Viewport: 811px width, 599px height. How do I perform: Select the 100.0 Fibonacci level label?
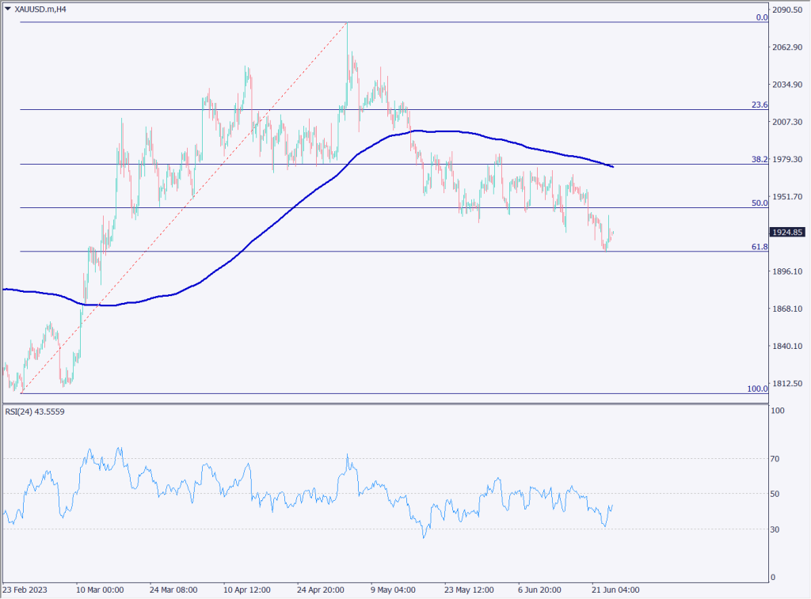click(757, 389)
